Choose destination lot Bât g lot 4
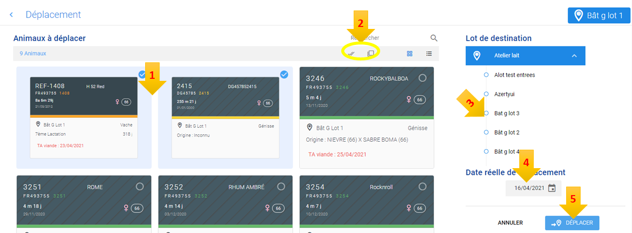632x233 pixels. point(507,151)
